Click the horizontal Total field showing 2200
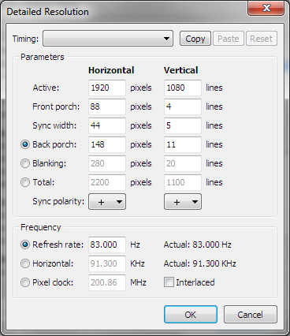This screenshot has height=336, width=290. 107,182
